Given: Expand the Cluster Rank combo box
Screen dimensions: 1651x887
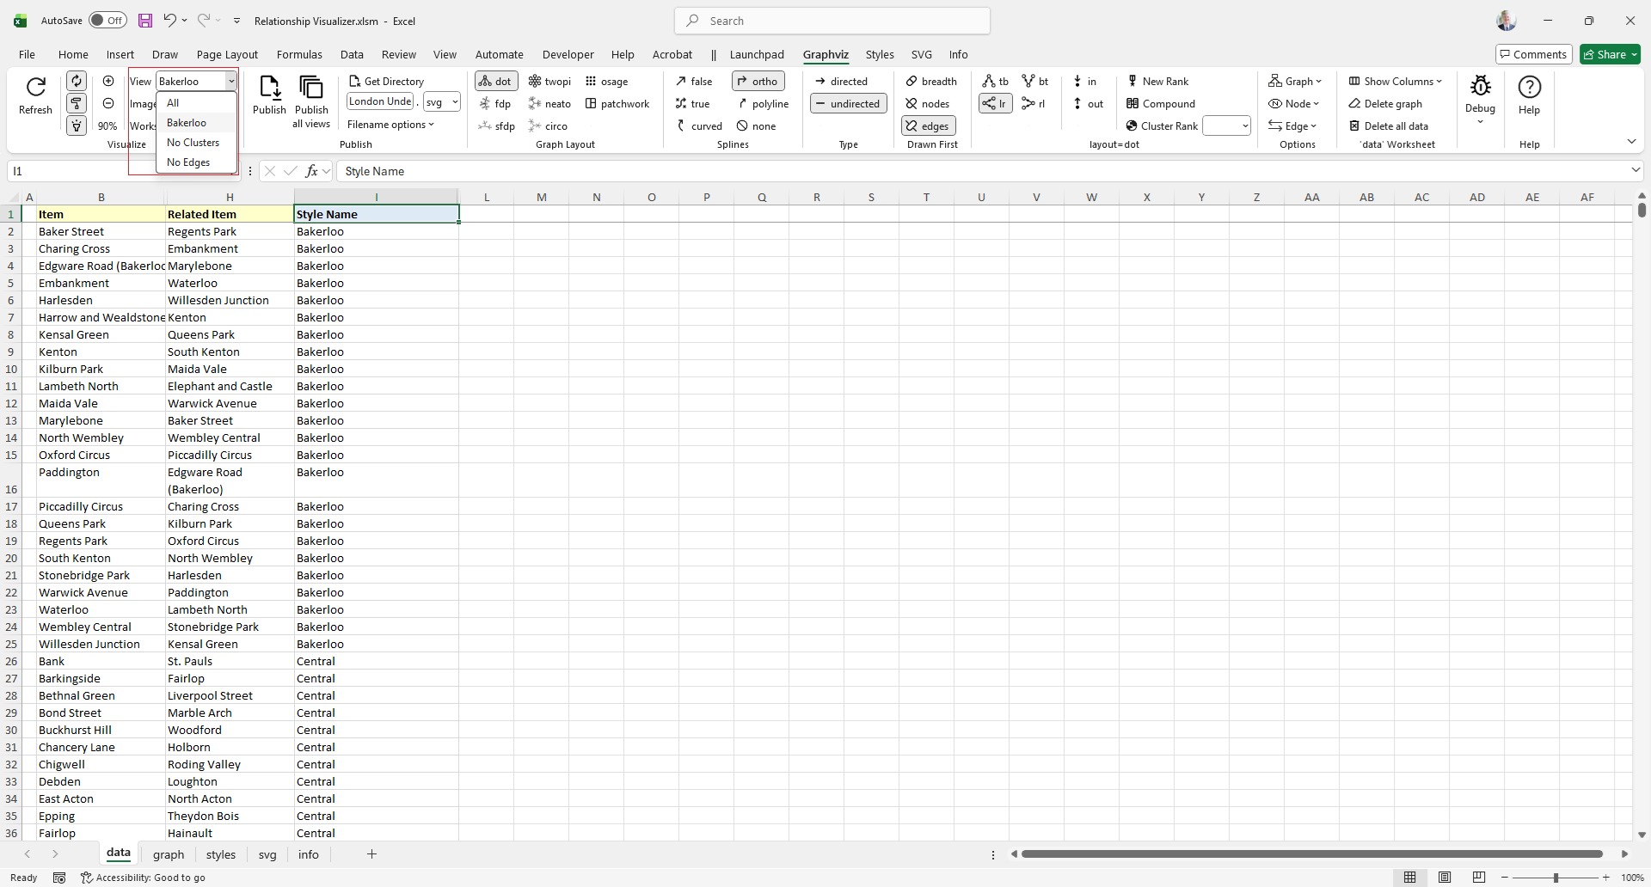Looking at the screenshot, I should point(1244,126).
